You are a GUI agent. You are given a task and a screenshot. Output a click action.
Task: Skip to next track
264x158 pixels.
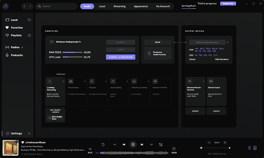pyautogui.click(x=142, y=145)
